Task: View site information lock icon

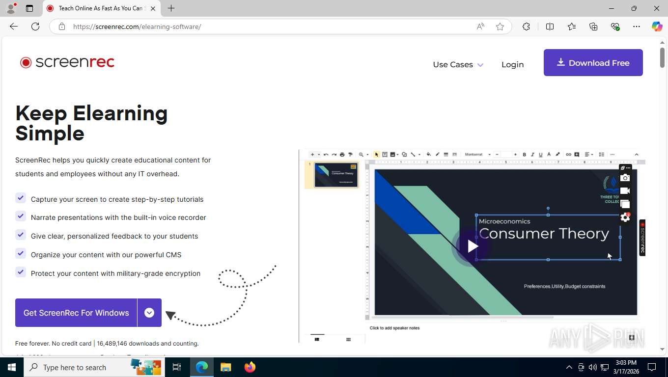Action: pyautogui.click(x=62, y=27)
